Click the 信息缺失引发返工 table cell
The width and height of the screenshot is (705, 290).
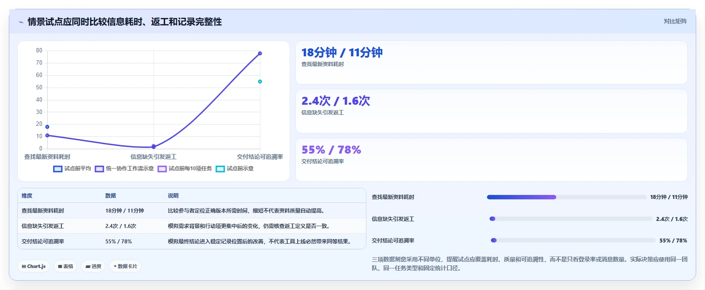point(43,226)
